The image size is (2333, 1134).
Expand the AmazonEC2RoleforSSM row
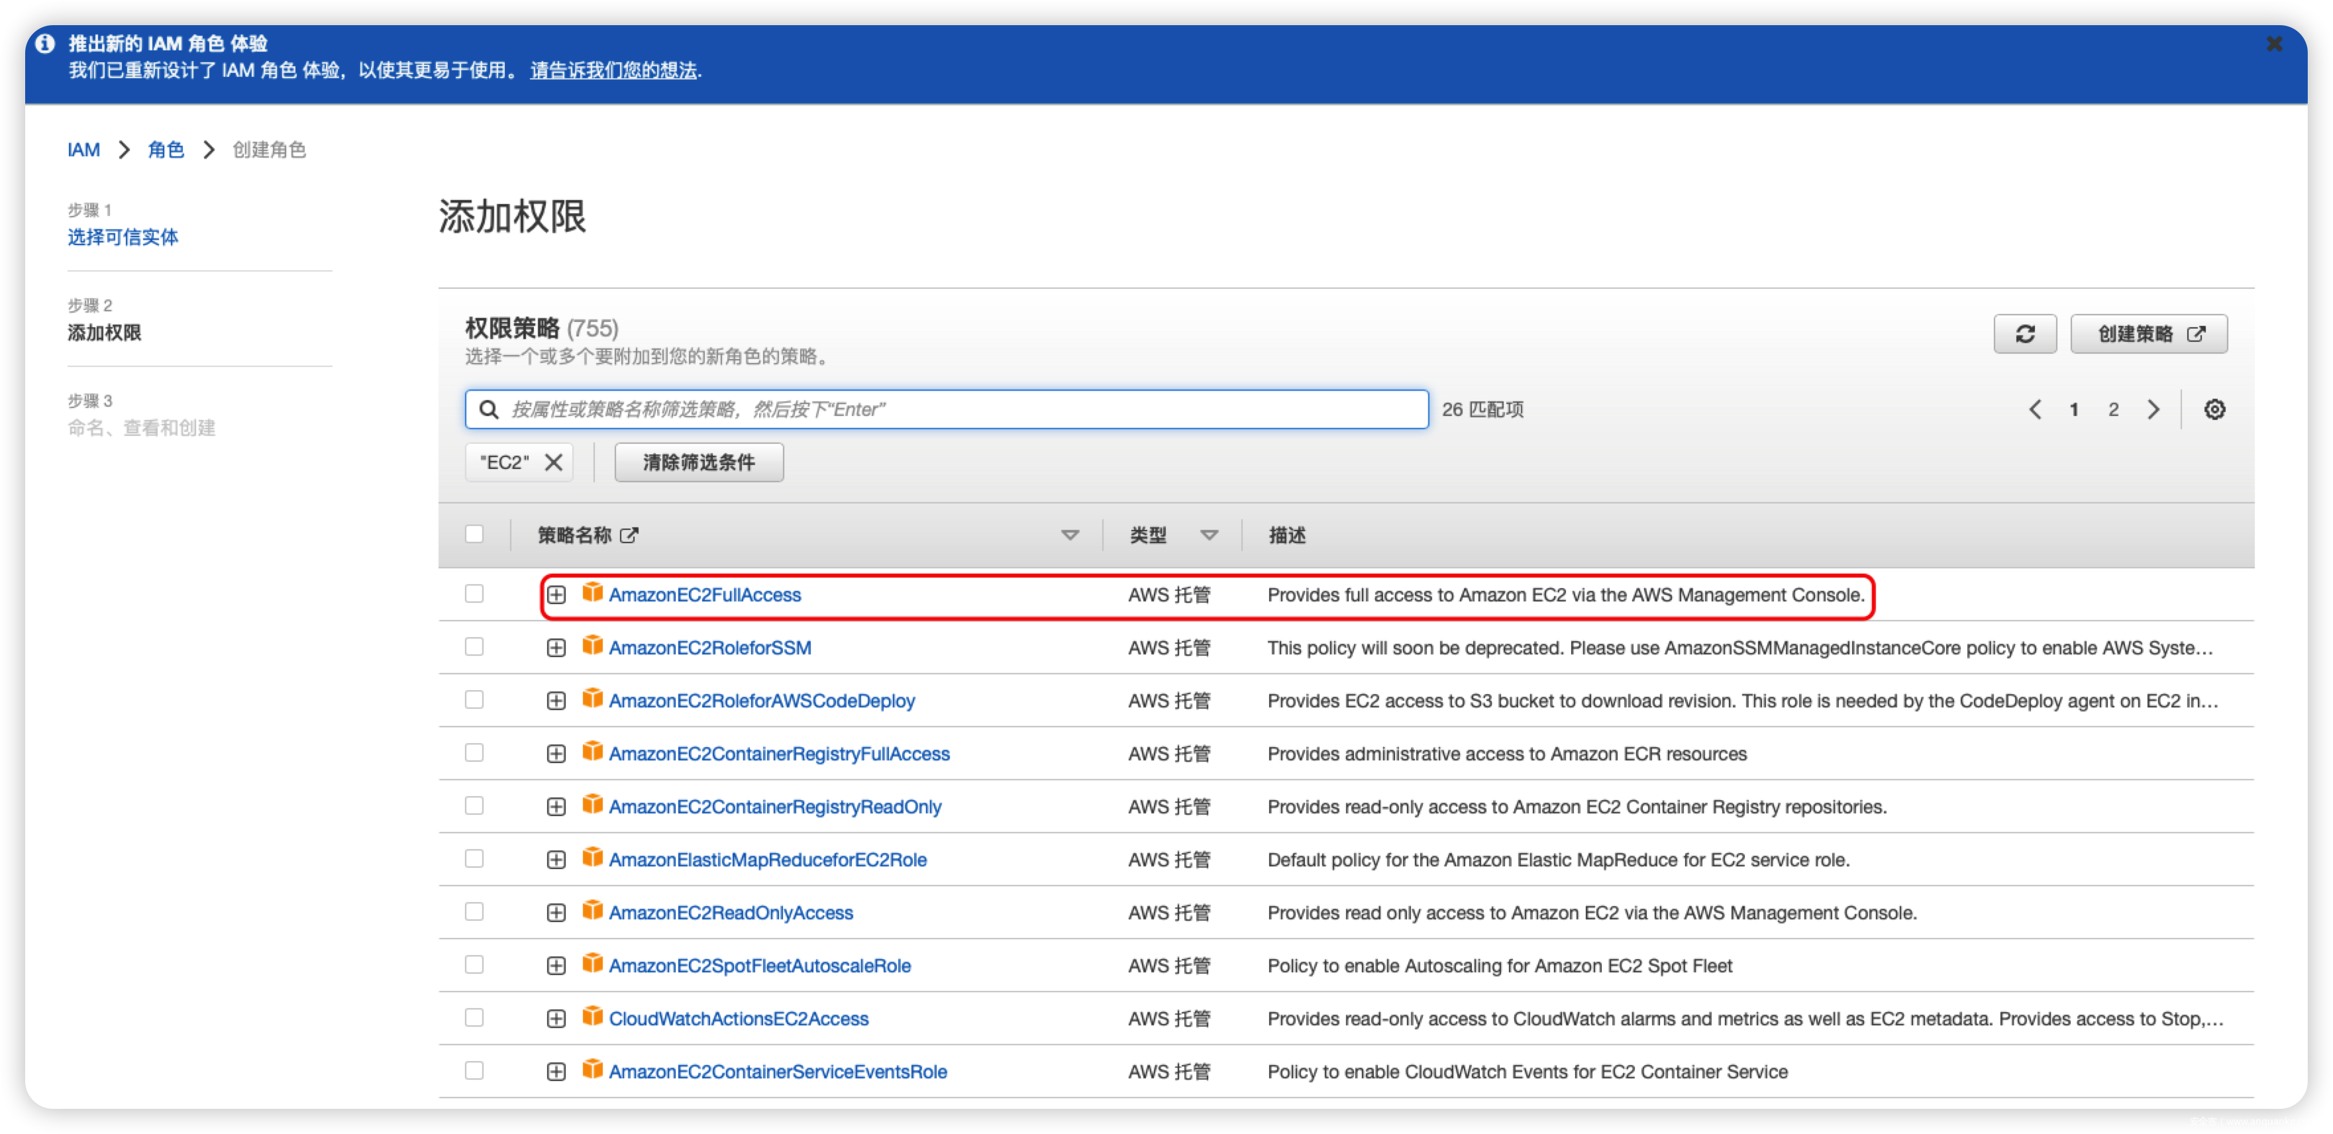[x=556, y=648]
